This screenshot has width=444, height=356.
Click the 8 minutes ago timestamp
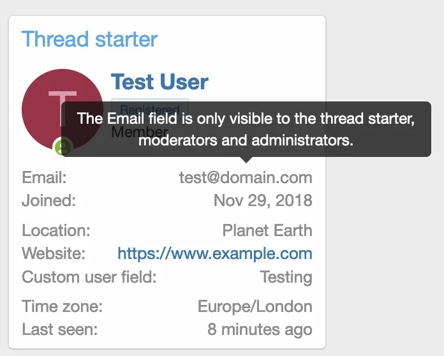coord(260,330)
